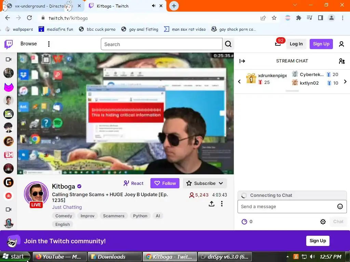Open the mediafire fun bookmark

click(56, 29)
